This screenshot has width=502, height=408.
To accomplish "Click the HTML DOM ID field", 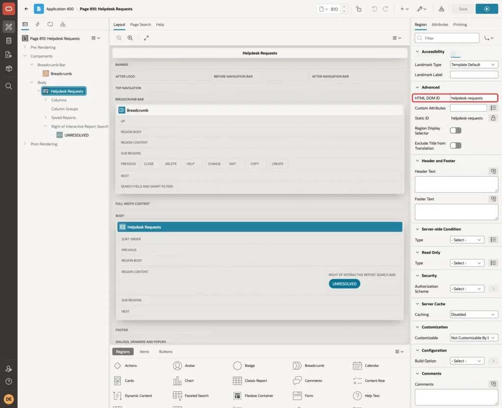I will pos(474,98).
